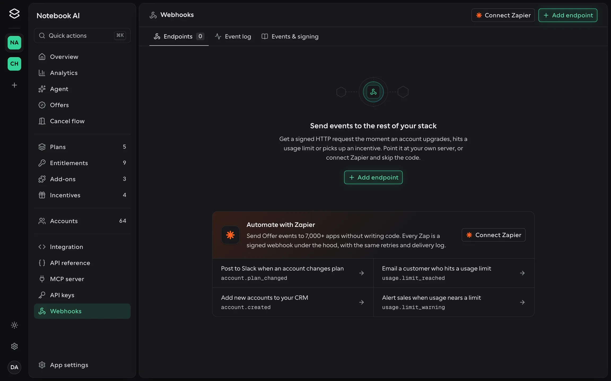Screen dimensions: 611x381
Task: Go to Entitlements
Action: pyautogui.click(x=82, y=163)
